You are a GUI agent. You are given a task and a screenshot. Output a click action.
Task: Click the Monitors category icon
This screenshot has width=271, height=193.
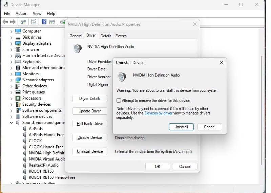click(18, 74)
